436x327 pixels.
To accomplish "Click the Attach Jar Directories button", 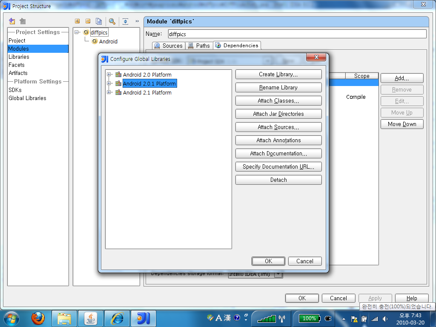I will click(278, 114).
